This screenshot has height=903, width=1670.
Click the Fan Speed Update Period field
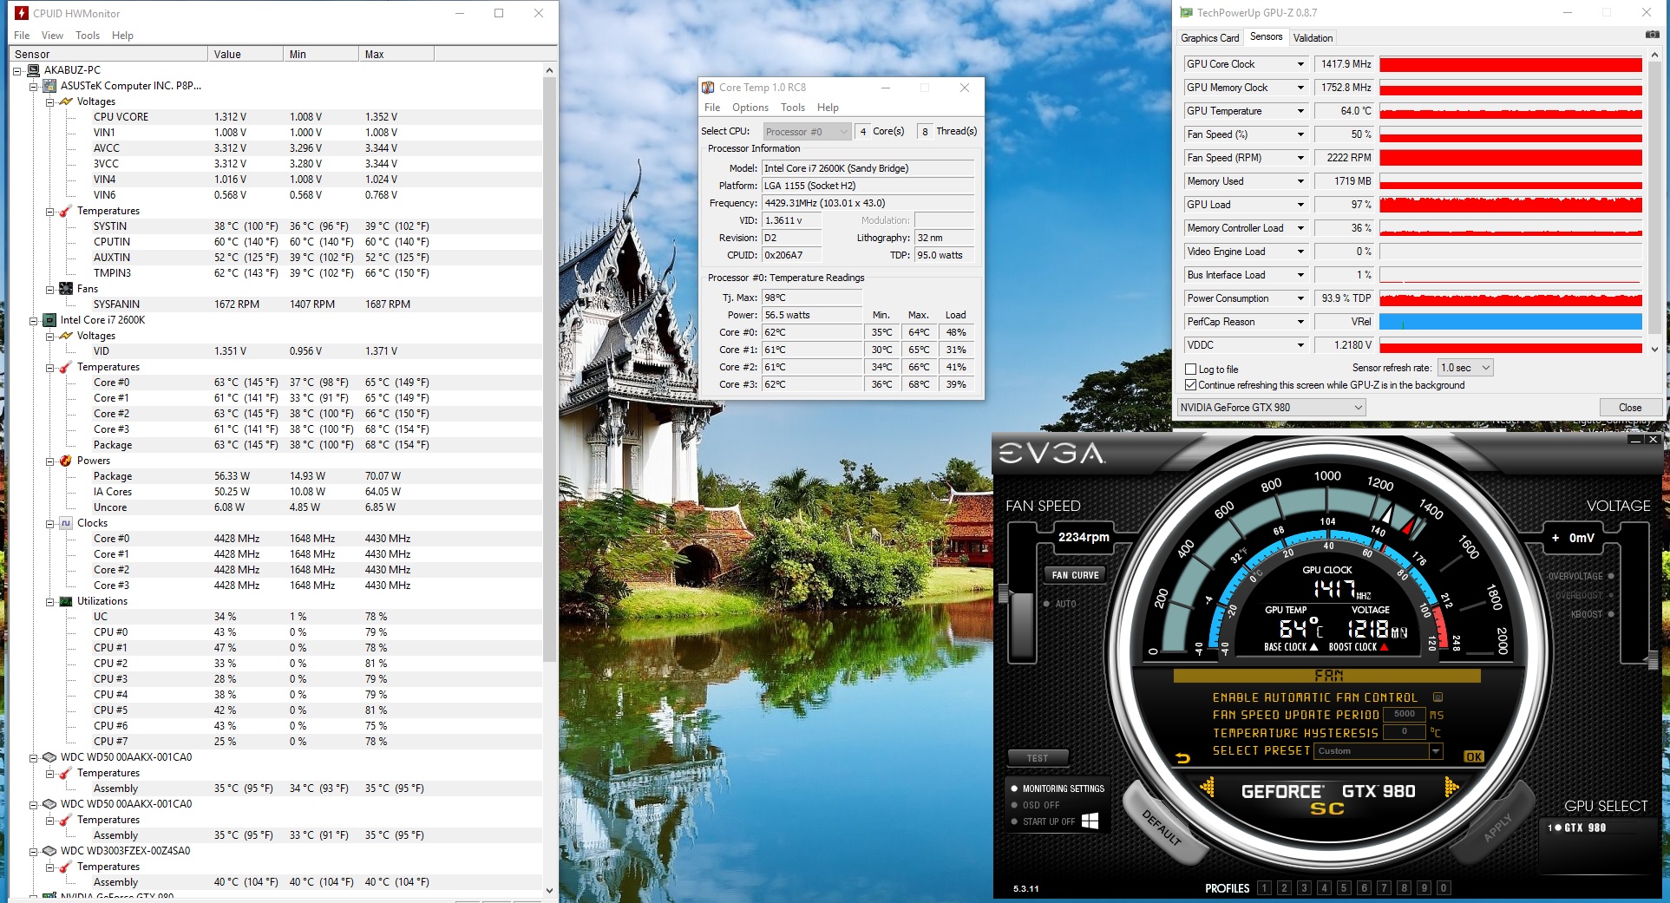click(1404, 715)
